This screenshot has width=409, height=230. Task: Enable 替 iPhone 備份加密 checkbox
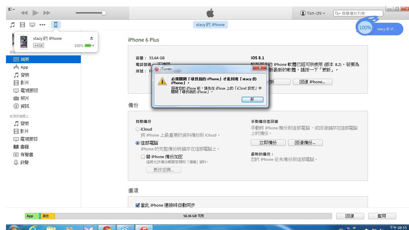(143, 157)
